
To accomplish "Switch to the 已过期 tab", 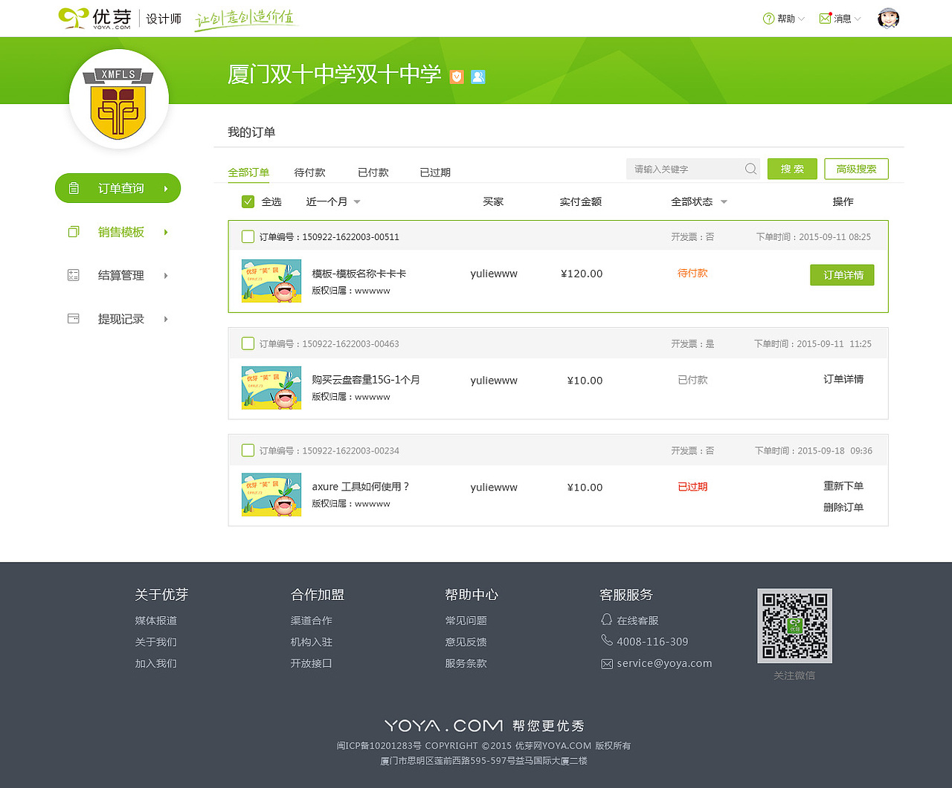I will (x=435, y=172).
